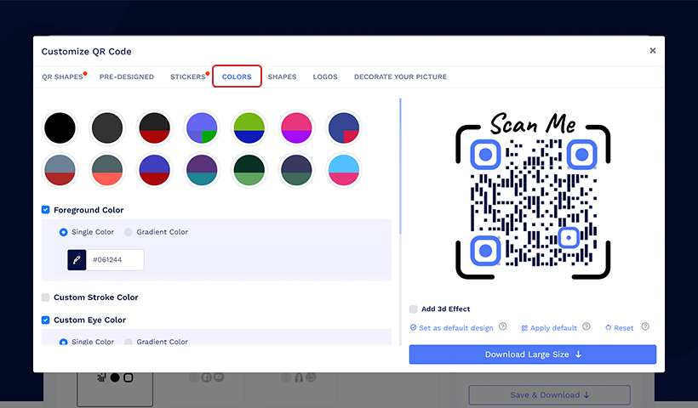Go to the SHAPES tab
Viewport: 698px width, 408px height.
[x=282, y=76]
